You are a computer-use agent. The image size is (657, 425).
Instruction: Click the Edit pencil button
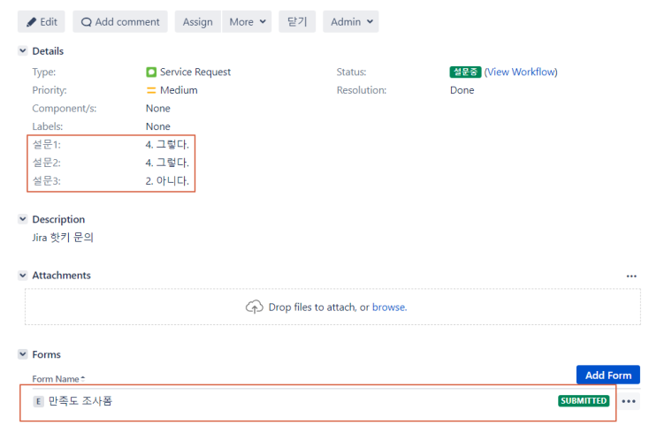(42, 21)
